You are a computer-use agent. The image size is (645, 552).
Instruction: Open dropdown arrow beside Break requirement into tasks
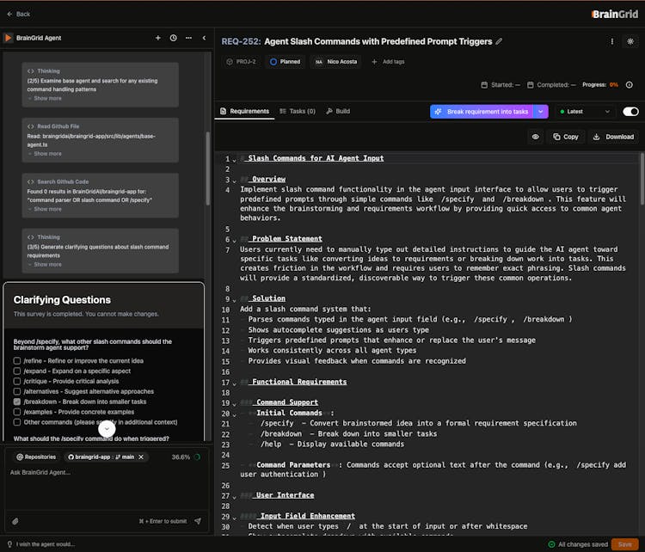coord(540,112)
